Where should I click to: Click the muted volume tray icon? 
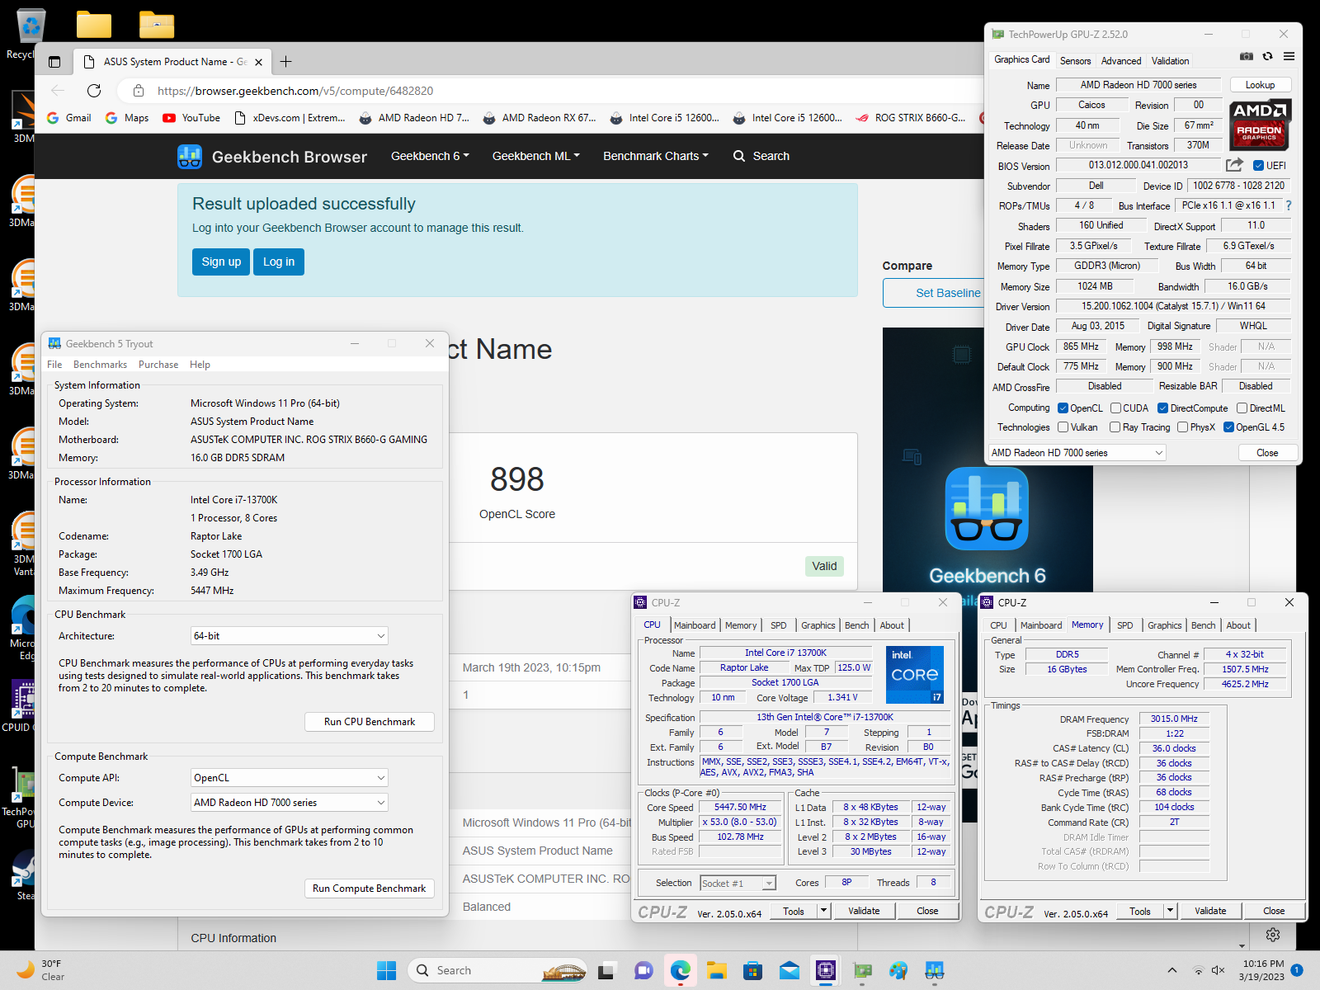[1218, 970]
